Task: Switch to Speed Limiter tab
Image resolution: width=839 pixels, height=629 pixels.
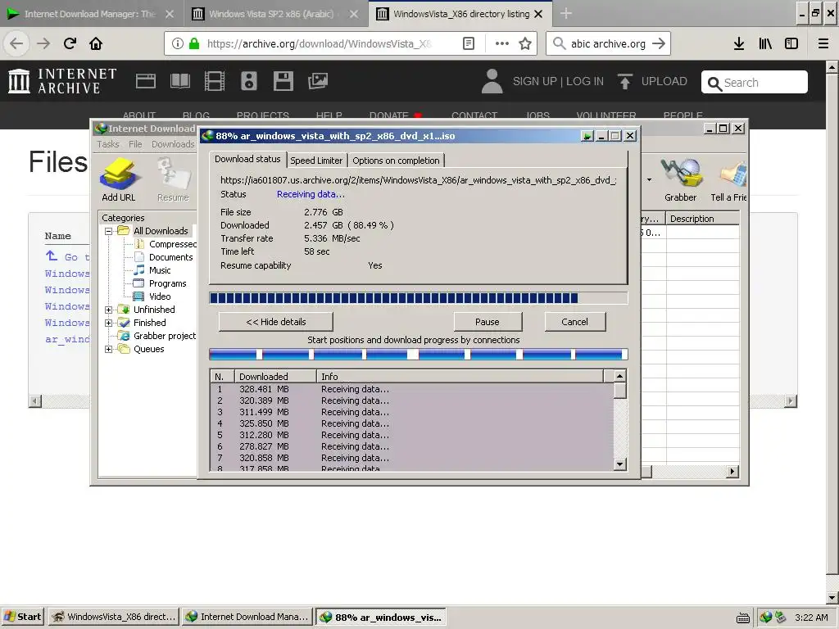Action: point(316,161)
